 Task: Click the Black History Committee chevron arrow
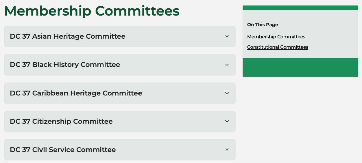227,65
